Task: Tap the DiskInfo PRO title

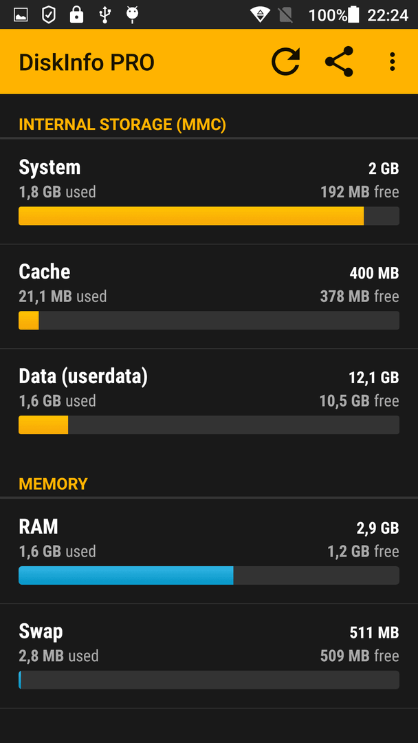Action: (87, 63)
